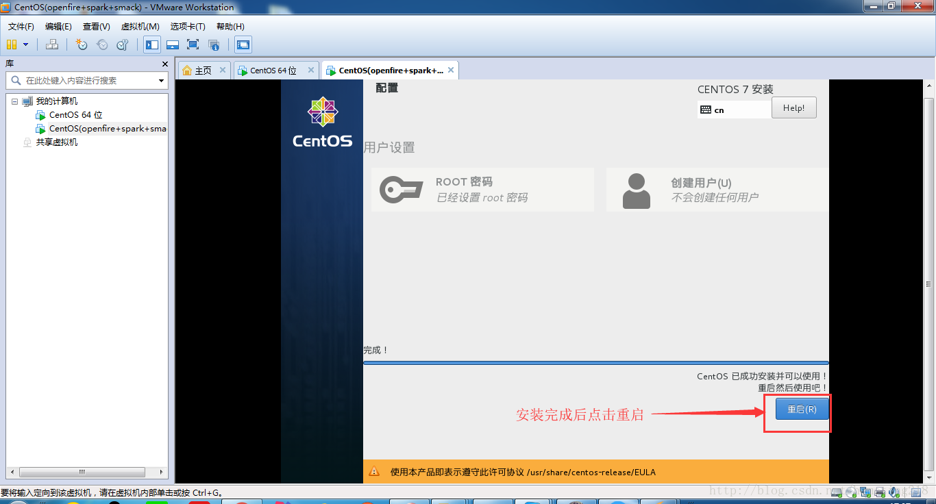
Task: Select CentOS 64 位 in library tree
Action: (x=76, y=115)
